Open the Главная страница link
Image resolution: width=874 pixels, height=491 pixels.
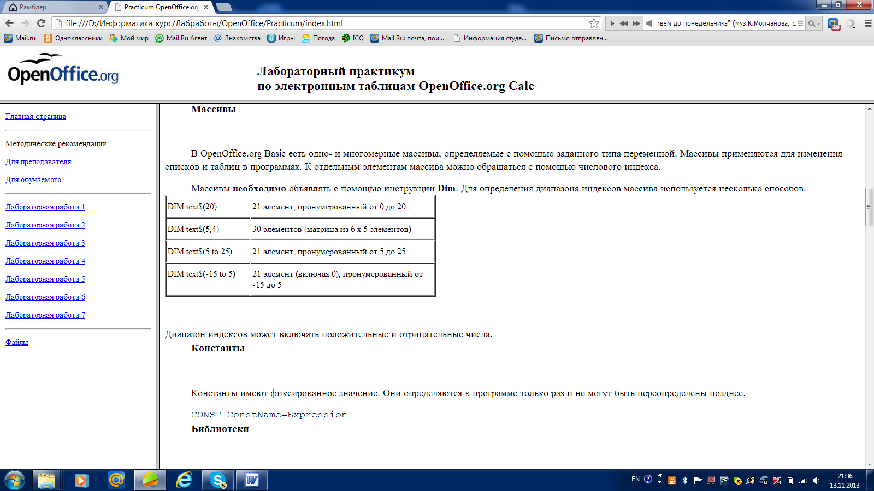pyautogui.click(x=36, y=116)
